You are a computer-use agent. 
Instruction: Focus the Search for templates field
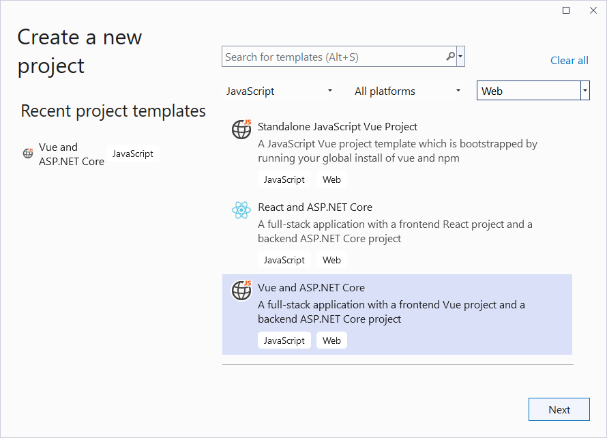tap(339, 57)
